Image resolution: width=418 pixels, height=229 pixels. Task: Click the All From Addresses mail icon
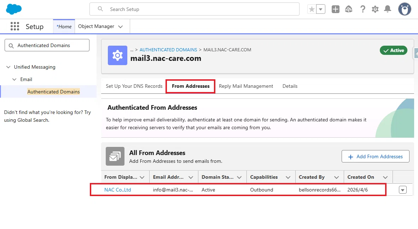point(115,156)
